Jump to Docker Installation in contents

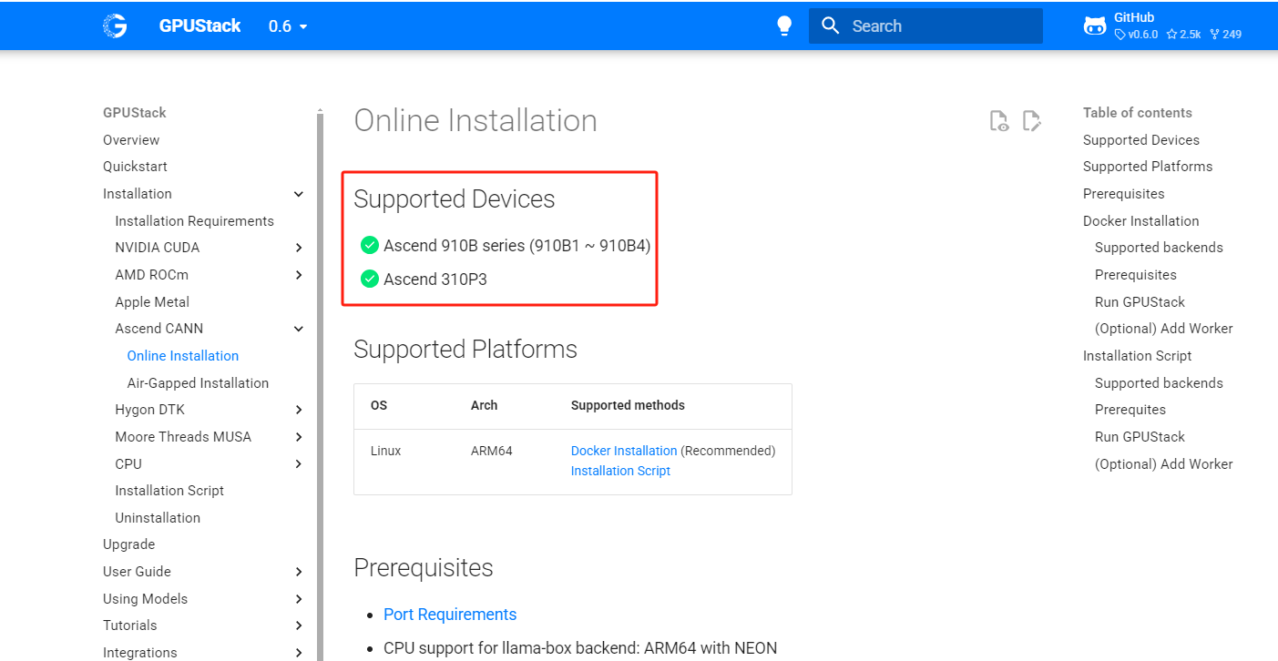tap(1141, 221)
